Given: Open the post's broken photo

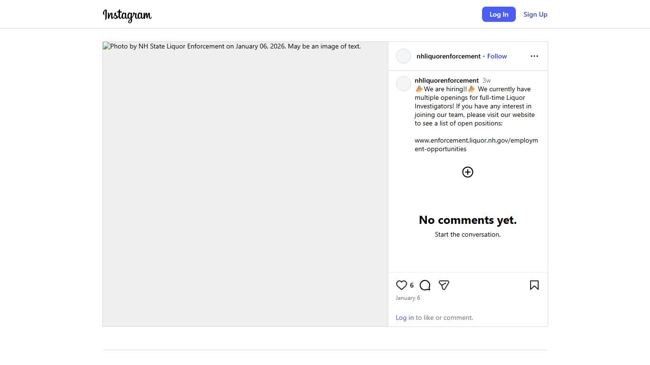Looking at the screenshot, I should [245, 184].
